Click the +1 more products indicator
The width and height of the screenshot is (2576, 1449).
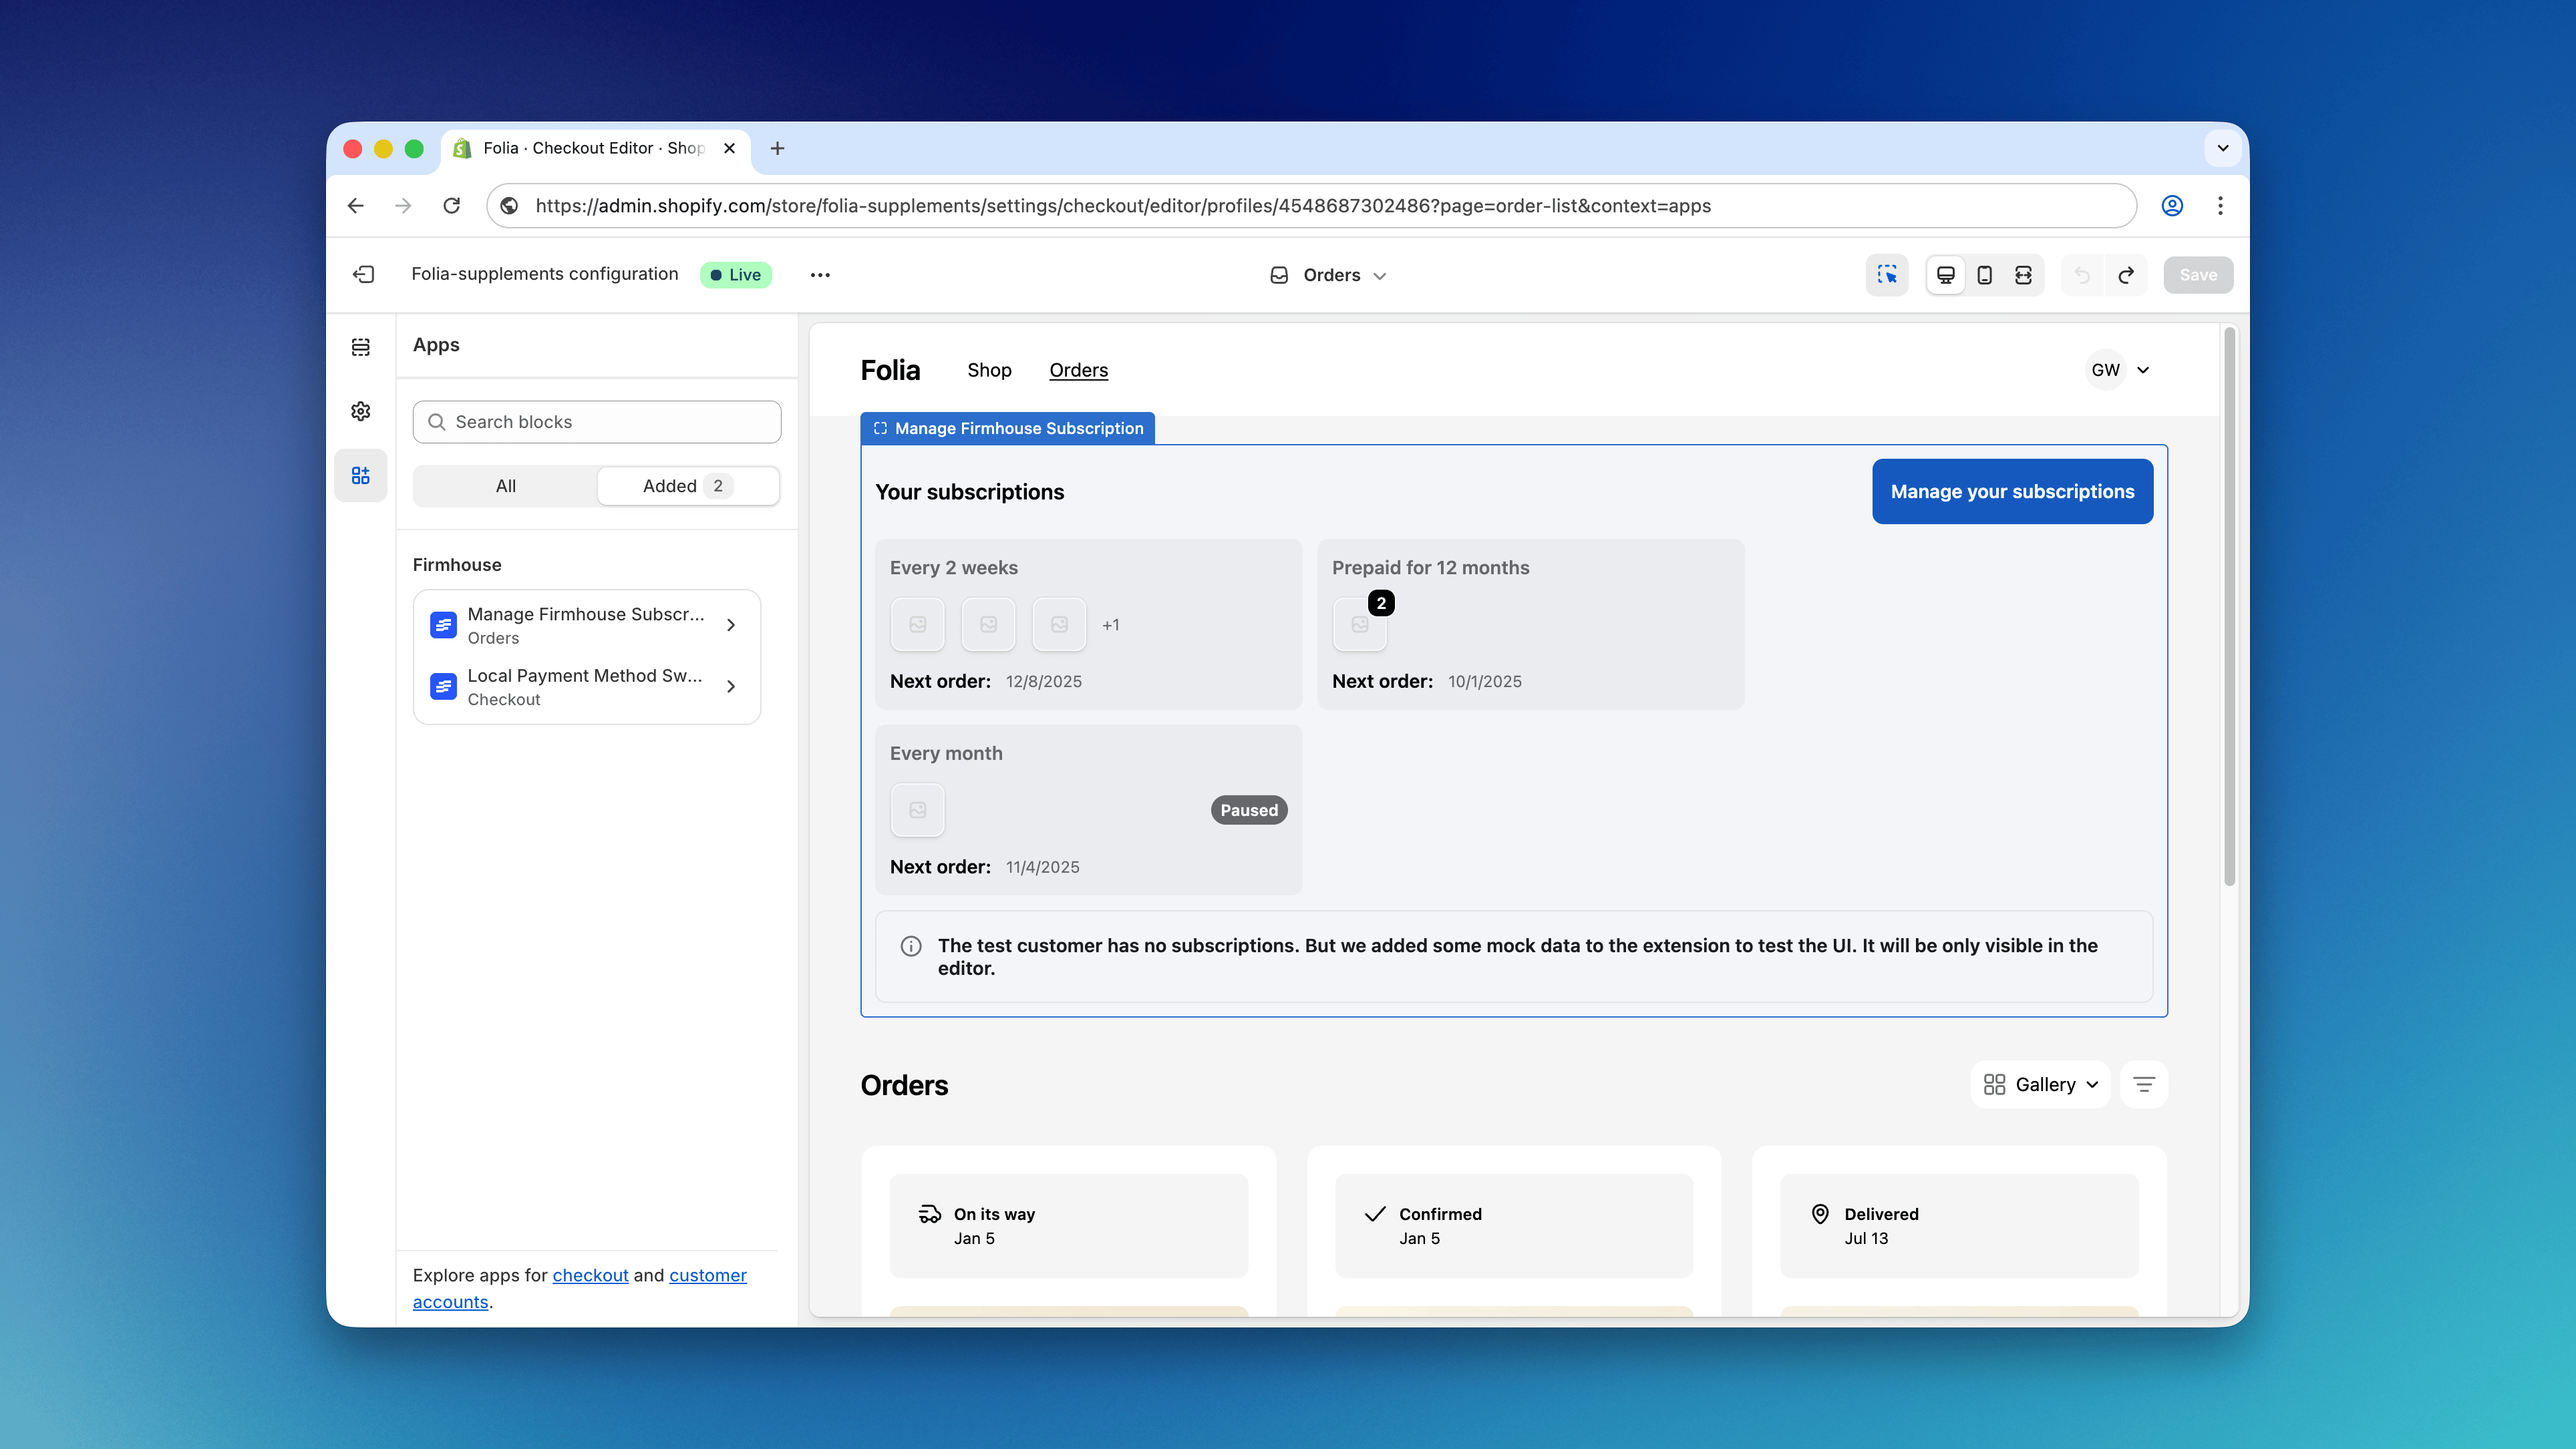[1110, 624]
